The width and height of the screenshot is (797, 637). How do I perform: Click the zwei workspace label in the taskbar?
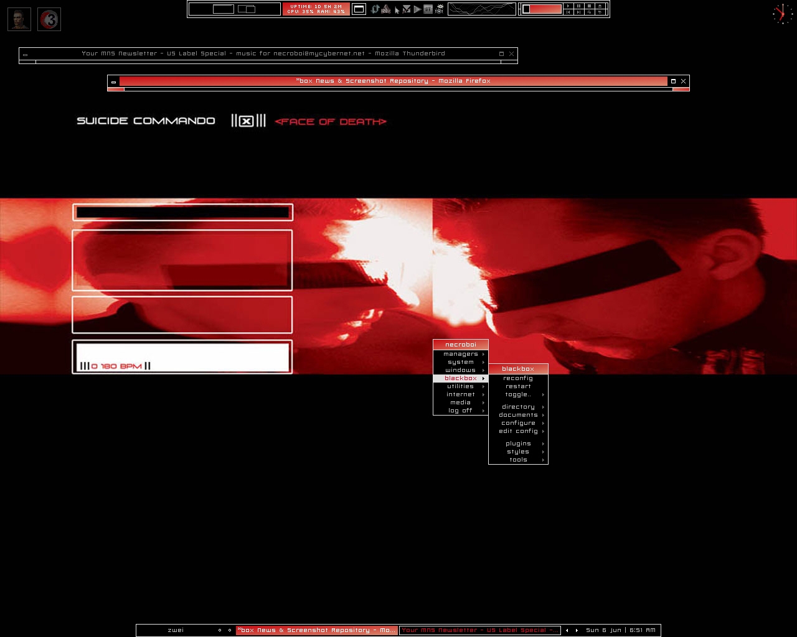coord(176,630)
